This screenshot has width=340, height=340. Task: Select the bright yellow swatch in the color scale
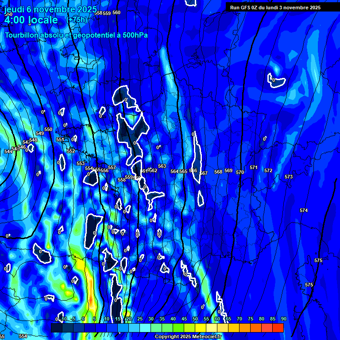pyautogui.click(x=200, y=328)
